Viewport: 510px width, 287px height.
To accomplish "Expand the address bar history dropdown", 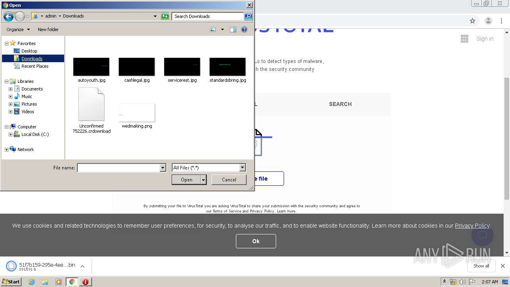I will (x=155, y=16).
